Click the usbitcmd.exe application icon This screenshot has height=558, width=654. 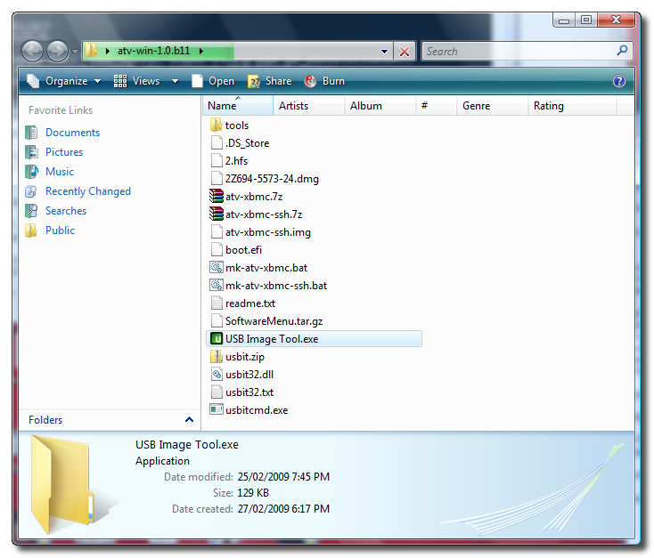[x=216, y=410]
